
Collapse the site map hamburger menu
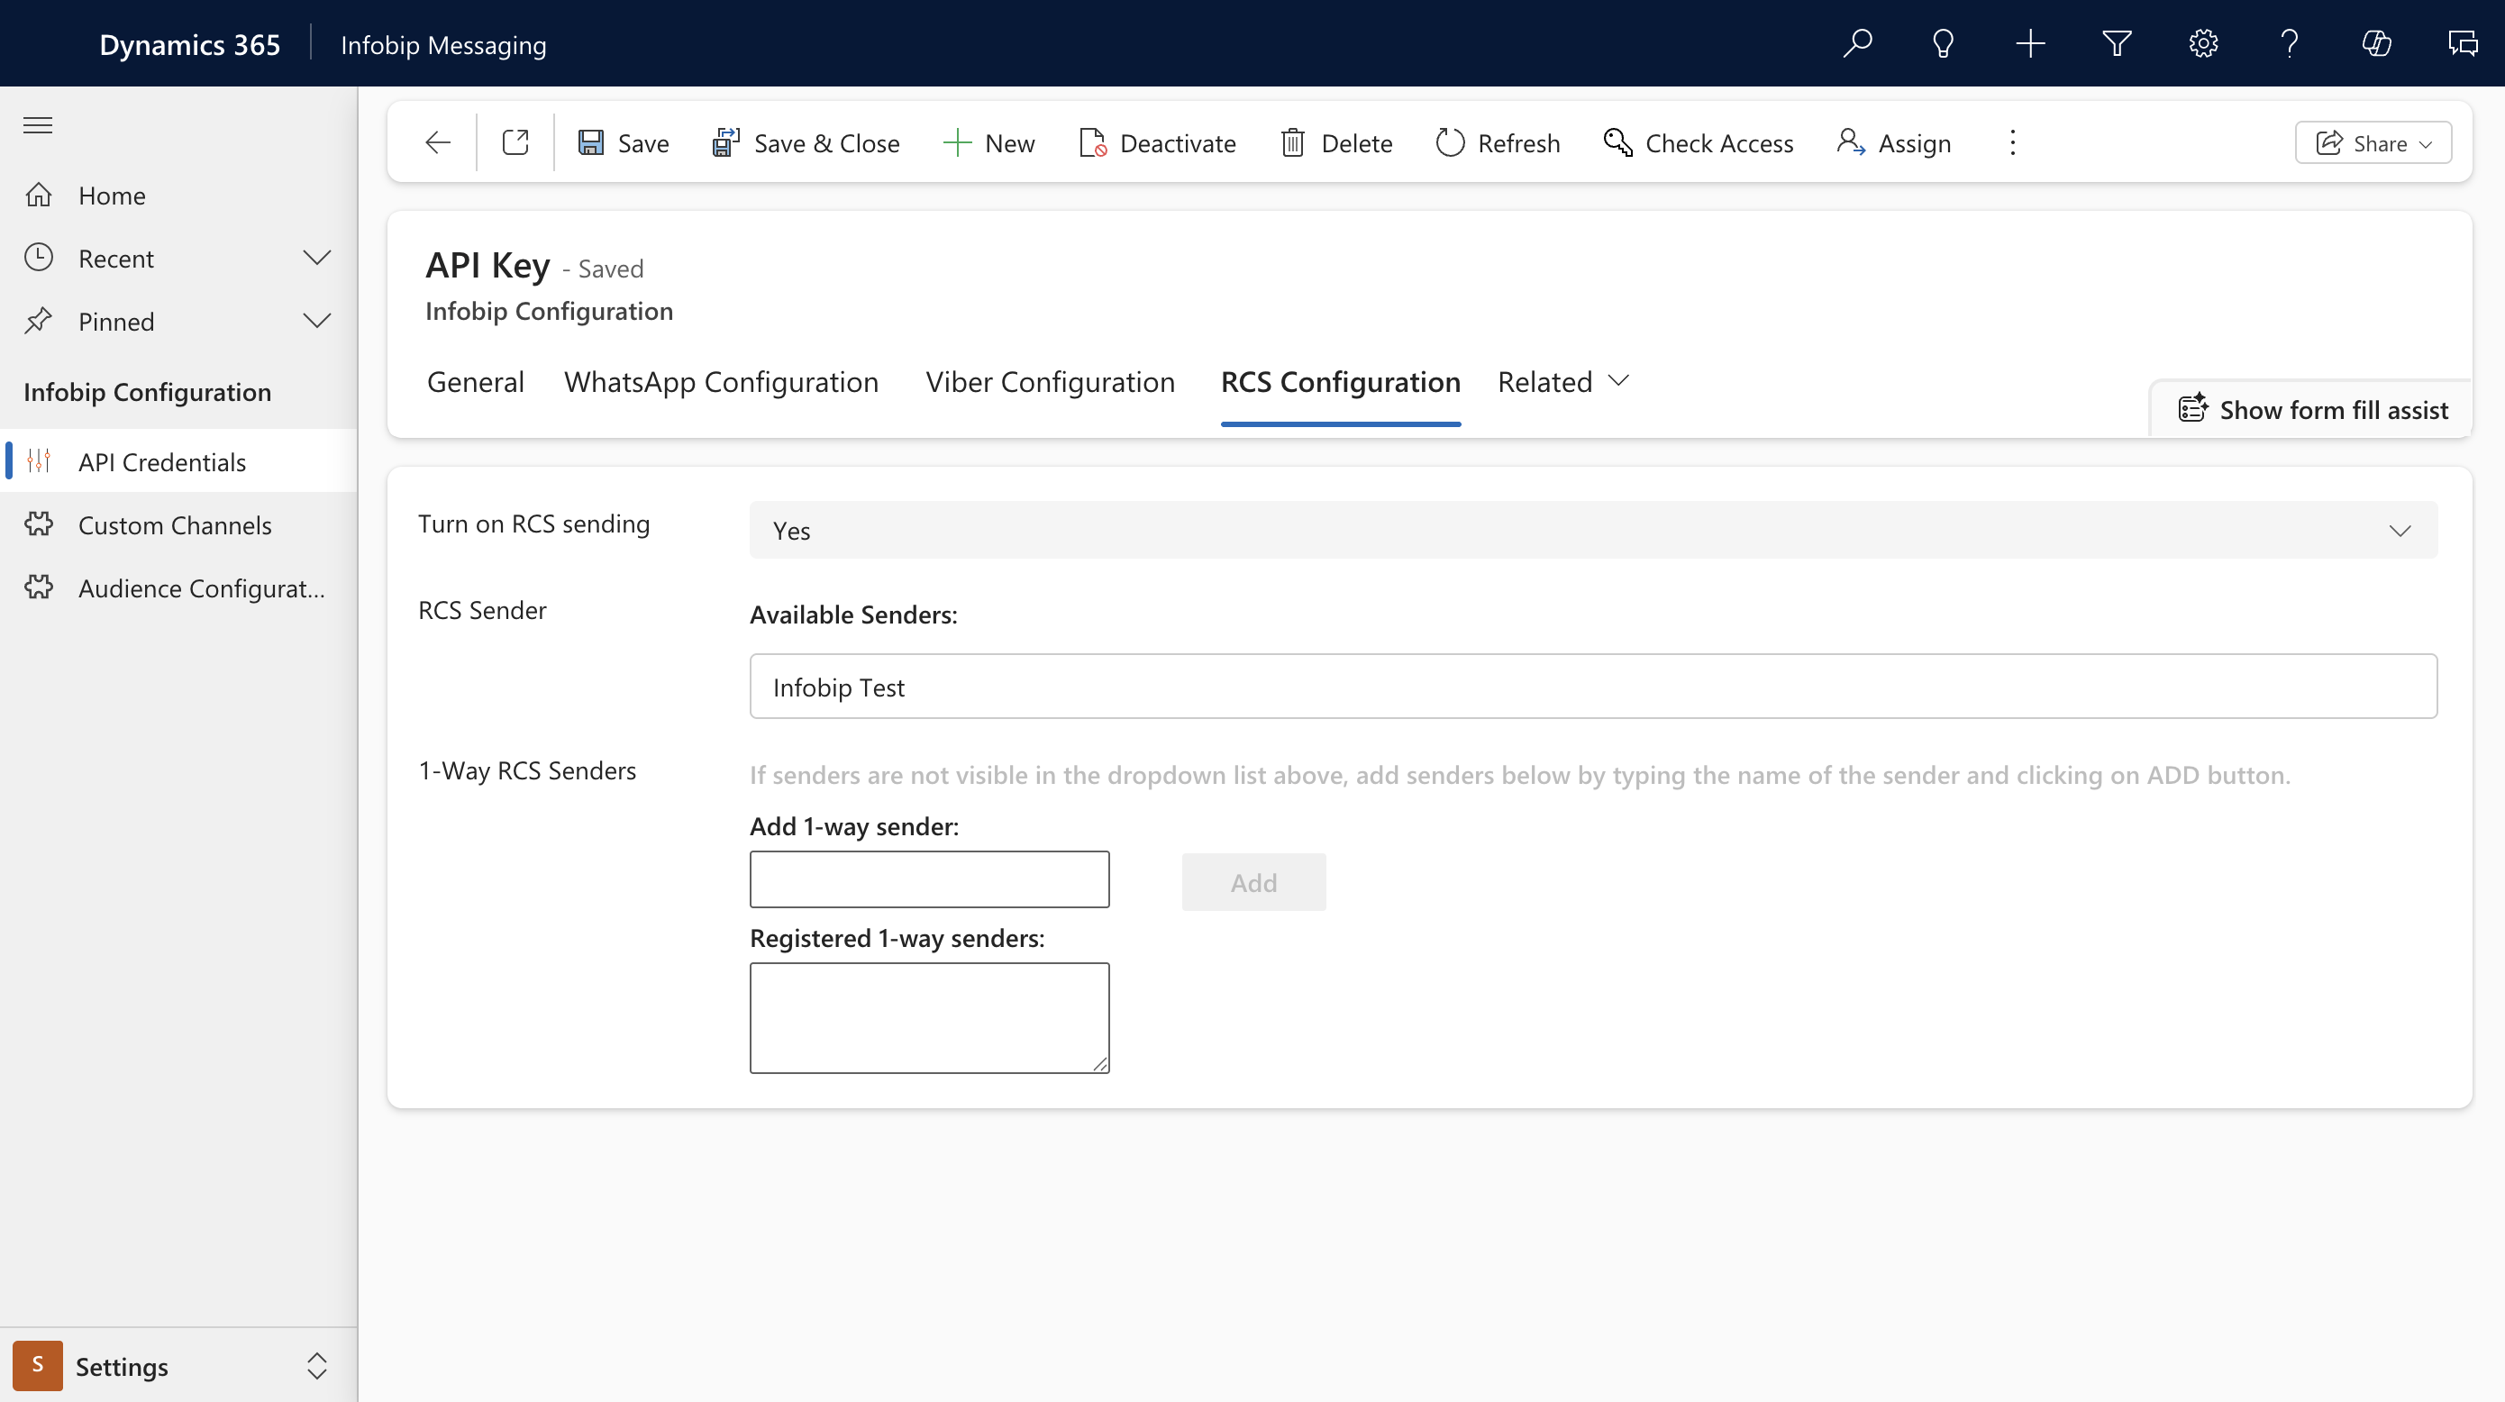(38, 125)
